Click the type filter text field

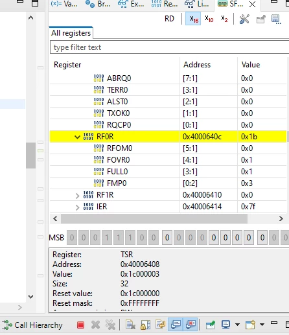[169, 47]
